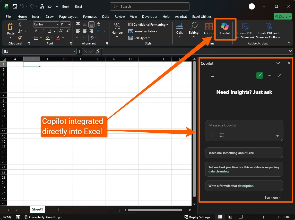295x220 pixels.
Task: Open the Name Box dropdown arrow
Action: (74, 51)
